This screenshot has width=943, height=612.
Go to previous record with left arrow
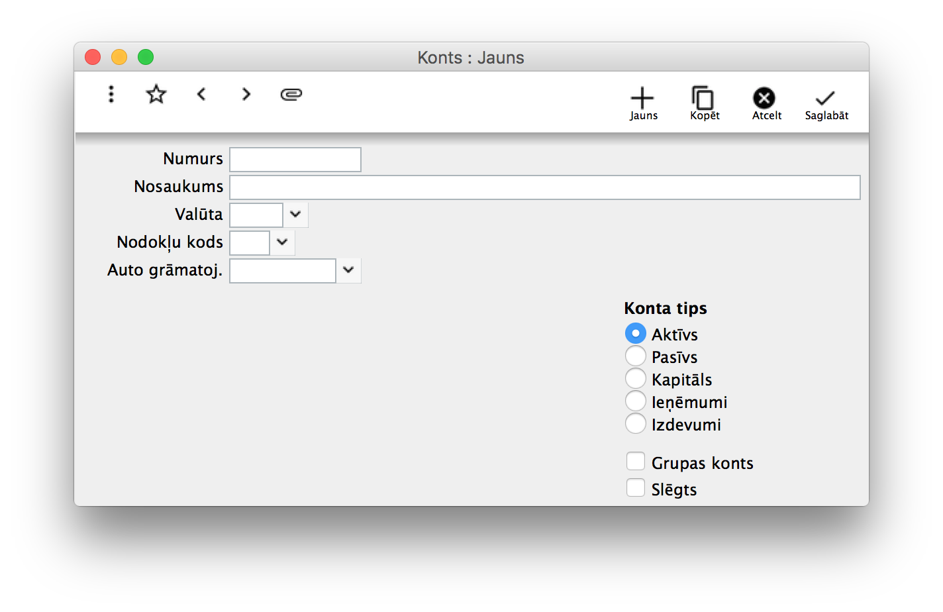(201, 95)
